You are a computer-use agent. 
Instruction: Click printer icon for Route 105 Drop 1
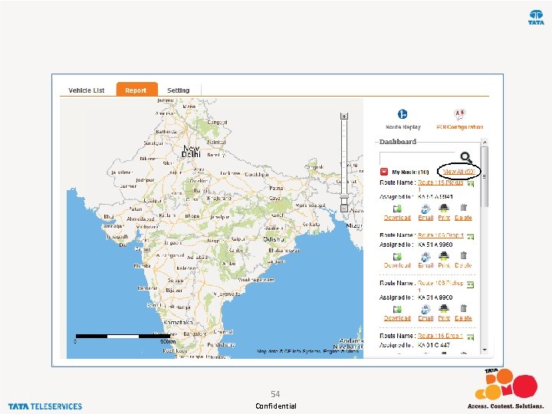pyautogui.click(x=444, y=256)
